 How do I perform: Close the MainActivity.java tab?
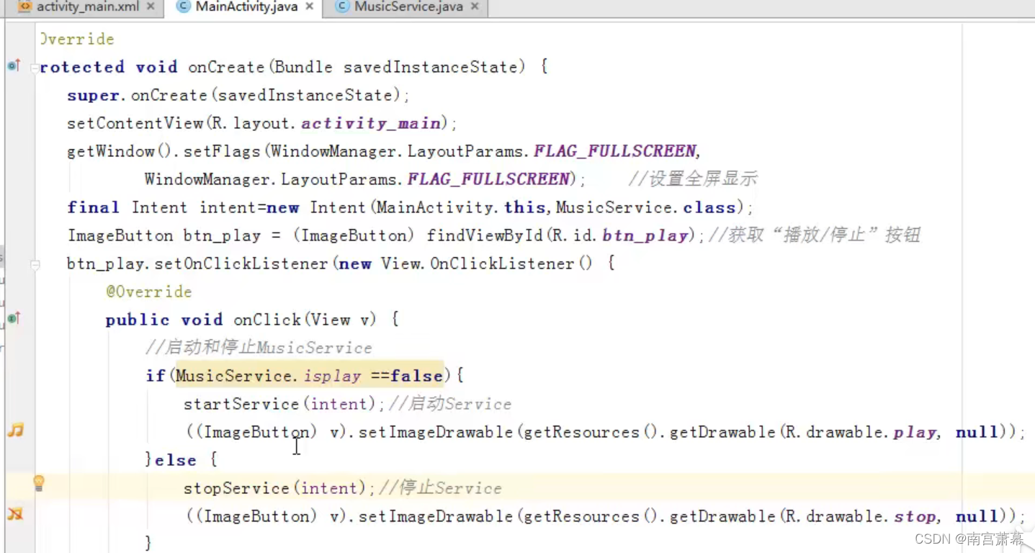309,6
